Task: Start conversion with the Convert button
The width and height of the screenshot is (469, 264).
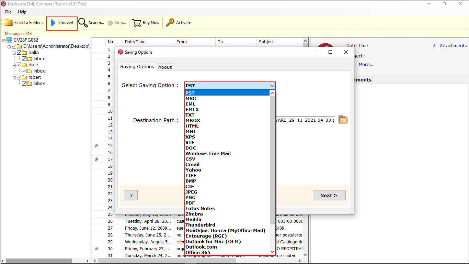Action: [x=62, y=23]
